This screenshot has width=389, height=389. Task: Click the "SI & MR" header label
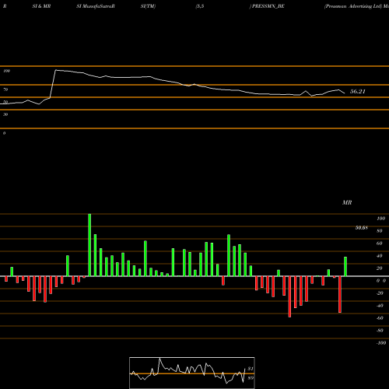(x=41, y=6)
